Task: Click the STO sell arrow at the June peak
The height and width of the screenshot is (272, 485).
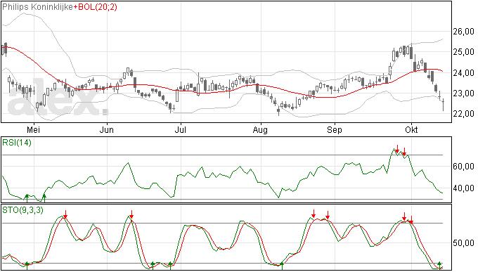Action: point(131,214)
